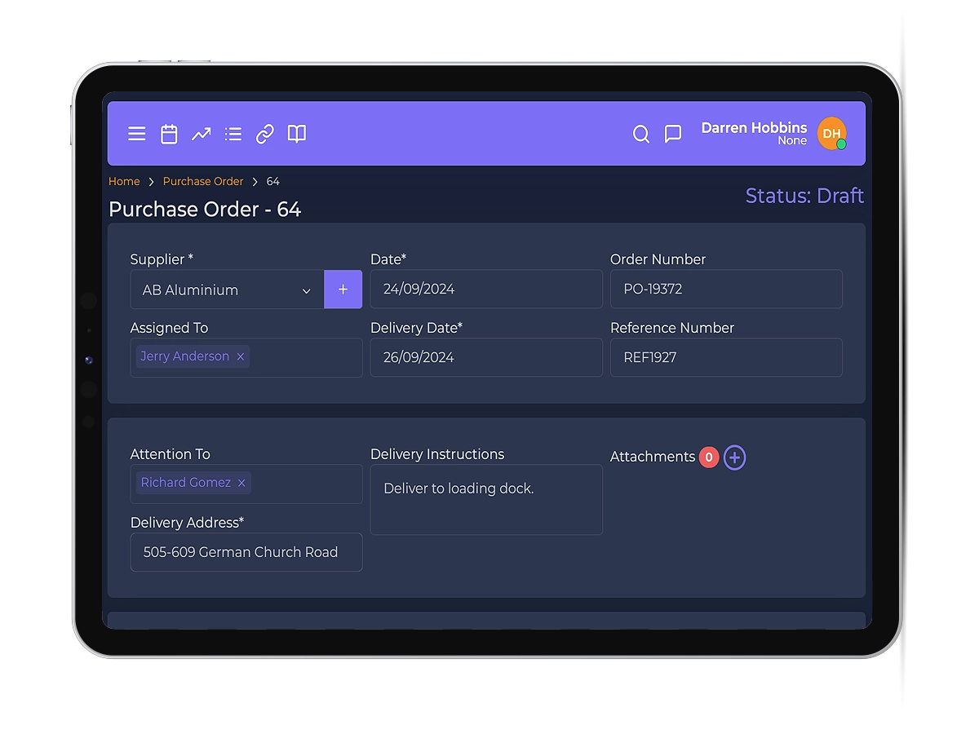The width and height of the screenshot is (979, 734).
Task: Open the chat message icon
Action: (672, 135)
